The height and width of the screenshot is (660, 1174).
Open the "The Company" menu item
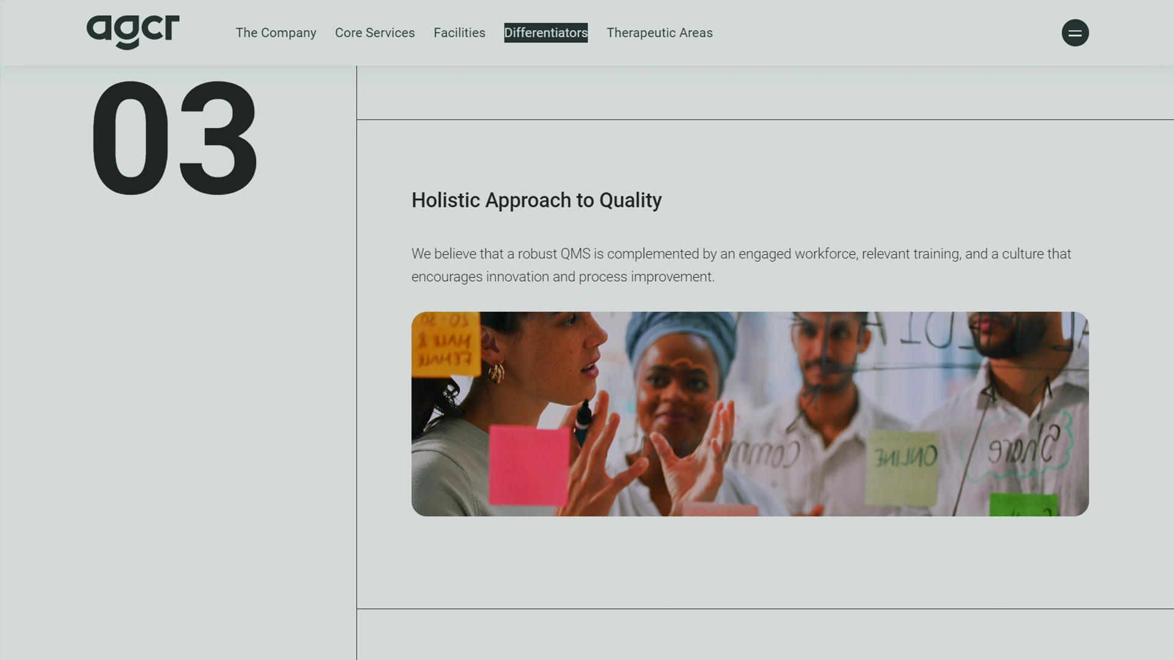tap(276, 32)
